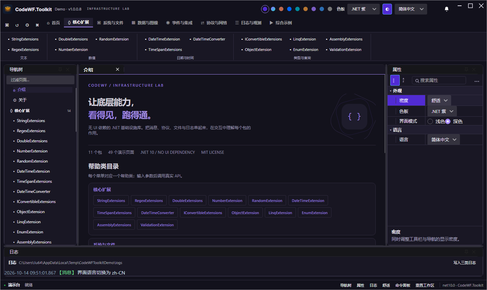Pick the orange-red palette color dot
487x290 pixels.
coord(281,9)
